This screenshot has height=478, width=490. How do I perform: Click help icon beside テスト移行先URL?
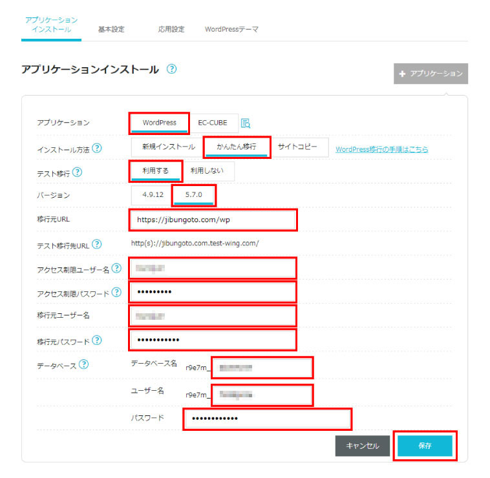(97, 244)
